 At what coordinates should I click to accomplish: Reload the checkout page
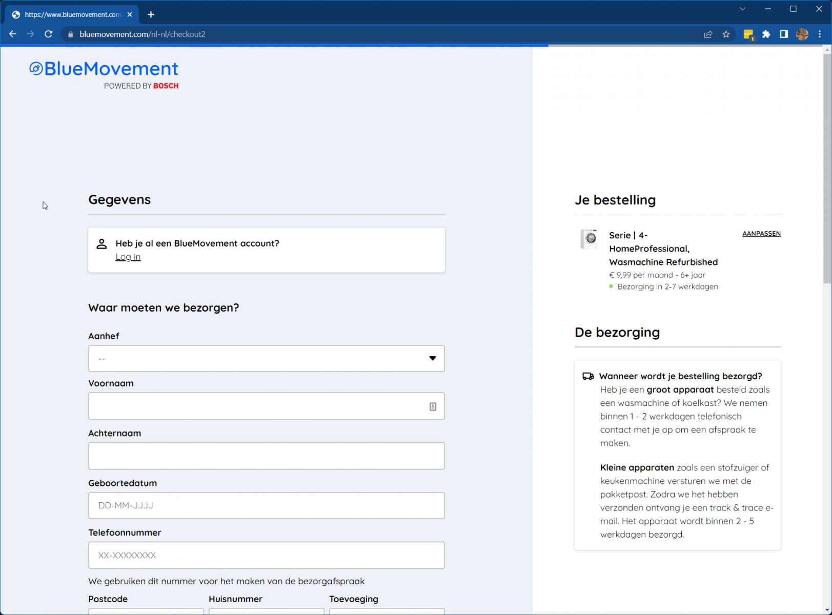click(49, 34)
